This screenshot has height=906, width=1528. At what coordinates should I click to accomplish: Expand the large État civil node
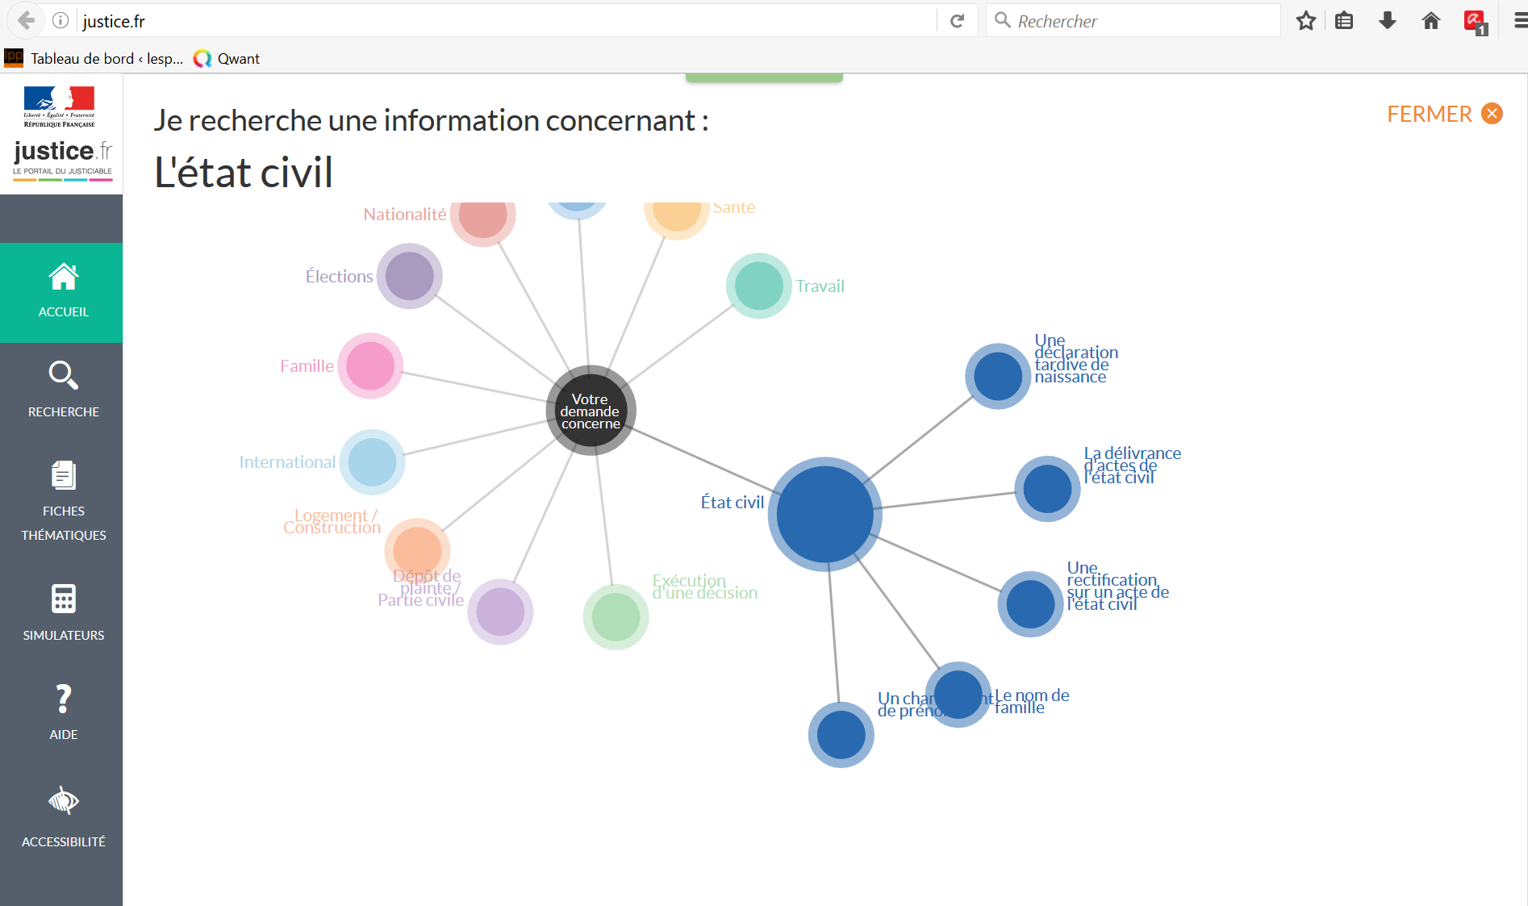[825, 514]
